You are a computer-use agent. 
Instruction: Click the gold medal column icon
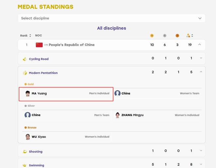click(152, 36)
